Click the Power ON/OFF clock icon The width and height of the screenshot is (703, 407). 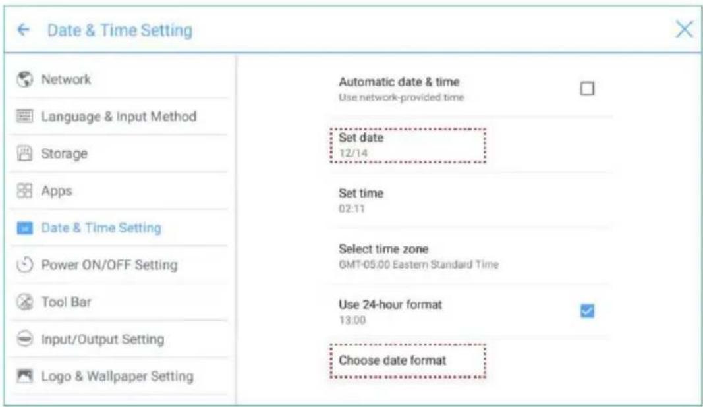coord(24,265)
